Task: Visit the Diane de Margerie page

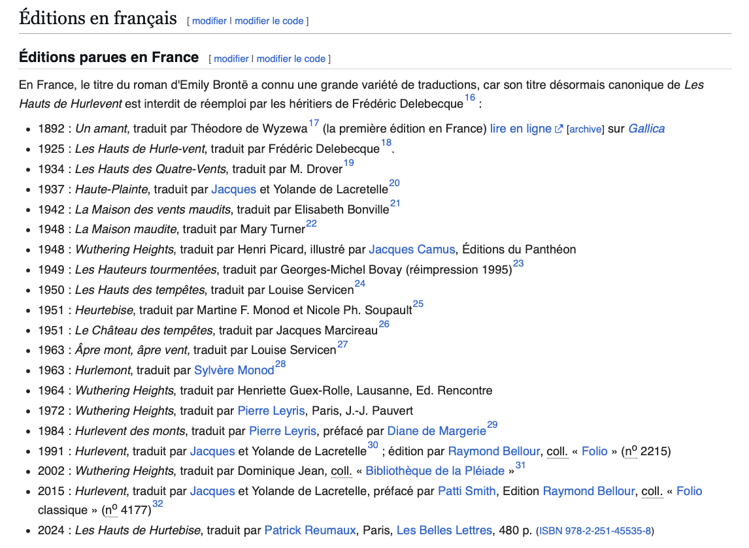Action: coord(437,431)
